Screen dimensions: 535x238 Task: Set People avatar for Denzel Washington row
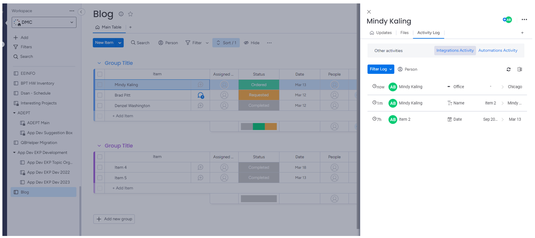[334, 106]
